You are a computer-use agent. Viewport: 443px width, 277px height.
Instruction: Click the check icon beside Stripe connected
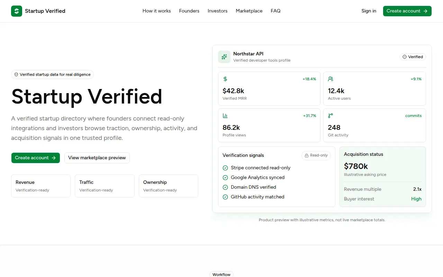(x=225, y=168)
